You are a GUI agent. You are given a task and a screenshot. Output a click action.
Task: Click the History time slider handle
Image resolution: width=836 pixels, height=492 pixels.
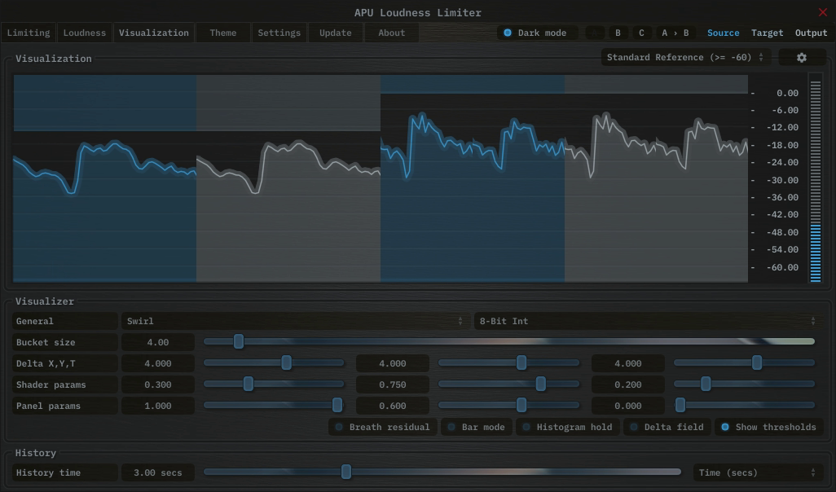pos(346,472)
